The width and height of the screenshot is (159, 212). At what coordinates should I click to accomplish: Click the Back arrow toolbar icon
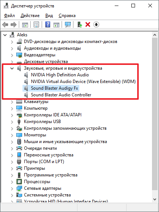tap(5, 24)
